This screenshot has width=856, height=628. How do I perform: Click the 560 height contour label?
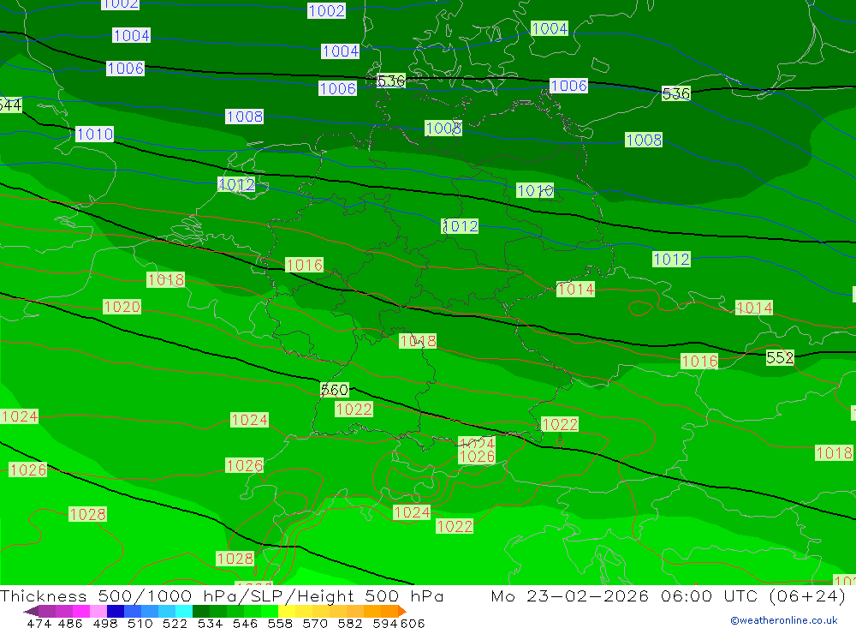coord(334,390)
